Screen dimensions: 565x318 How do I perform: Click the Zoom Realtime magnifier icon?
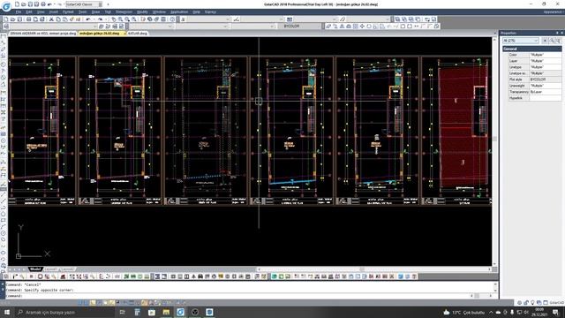pos(120,19)
